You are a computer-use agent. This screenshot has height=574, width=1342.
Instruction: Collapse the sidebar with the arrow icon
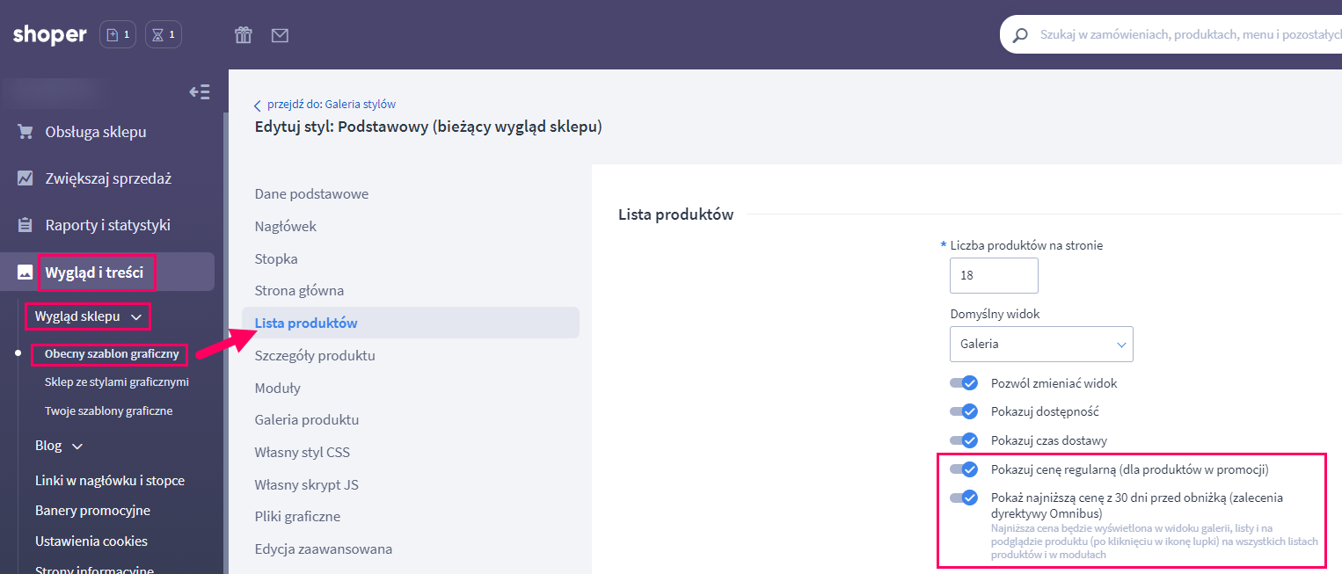point(200,92)
